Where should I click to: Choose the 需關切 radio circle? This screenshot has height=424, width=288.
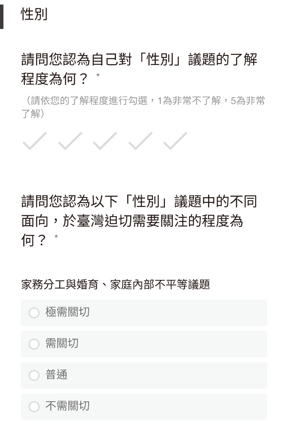pyautogui.click(x=34, y=344)
